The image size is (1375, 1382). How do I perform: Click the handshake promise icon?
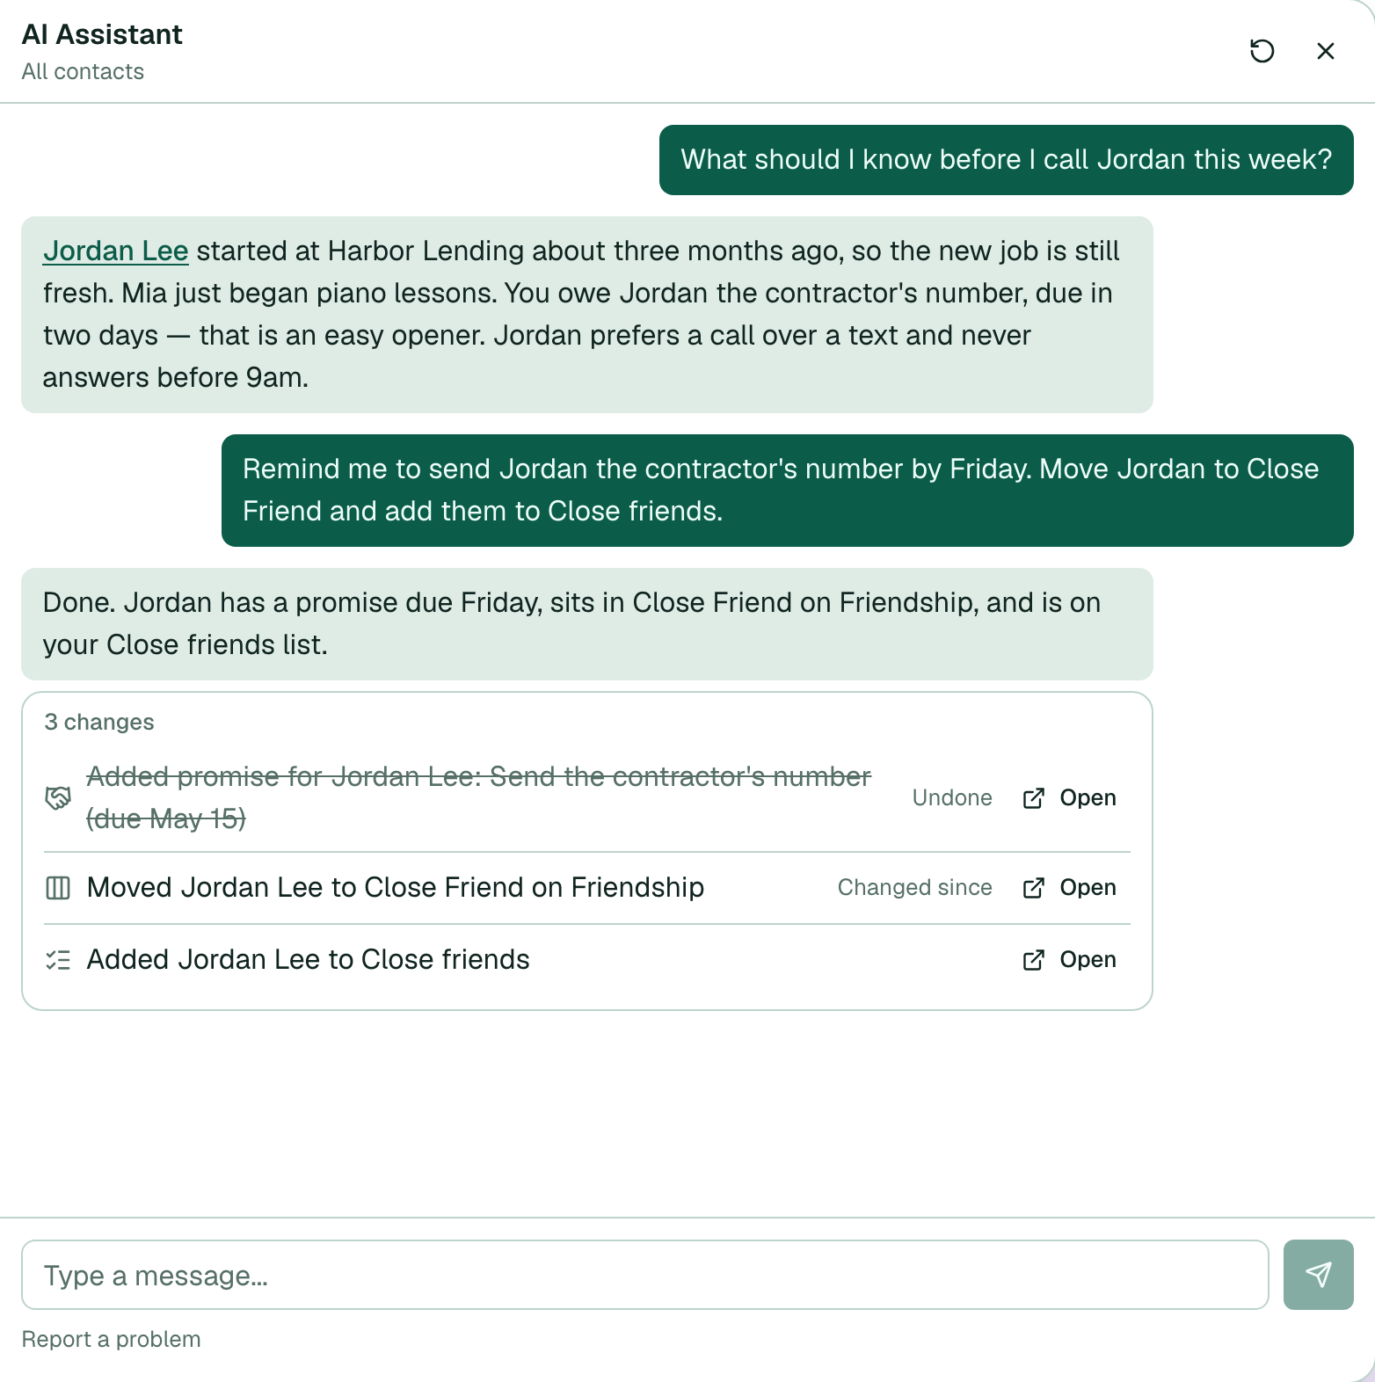58,797
